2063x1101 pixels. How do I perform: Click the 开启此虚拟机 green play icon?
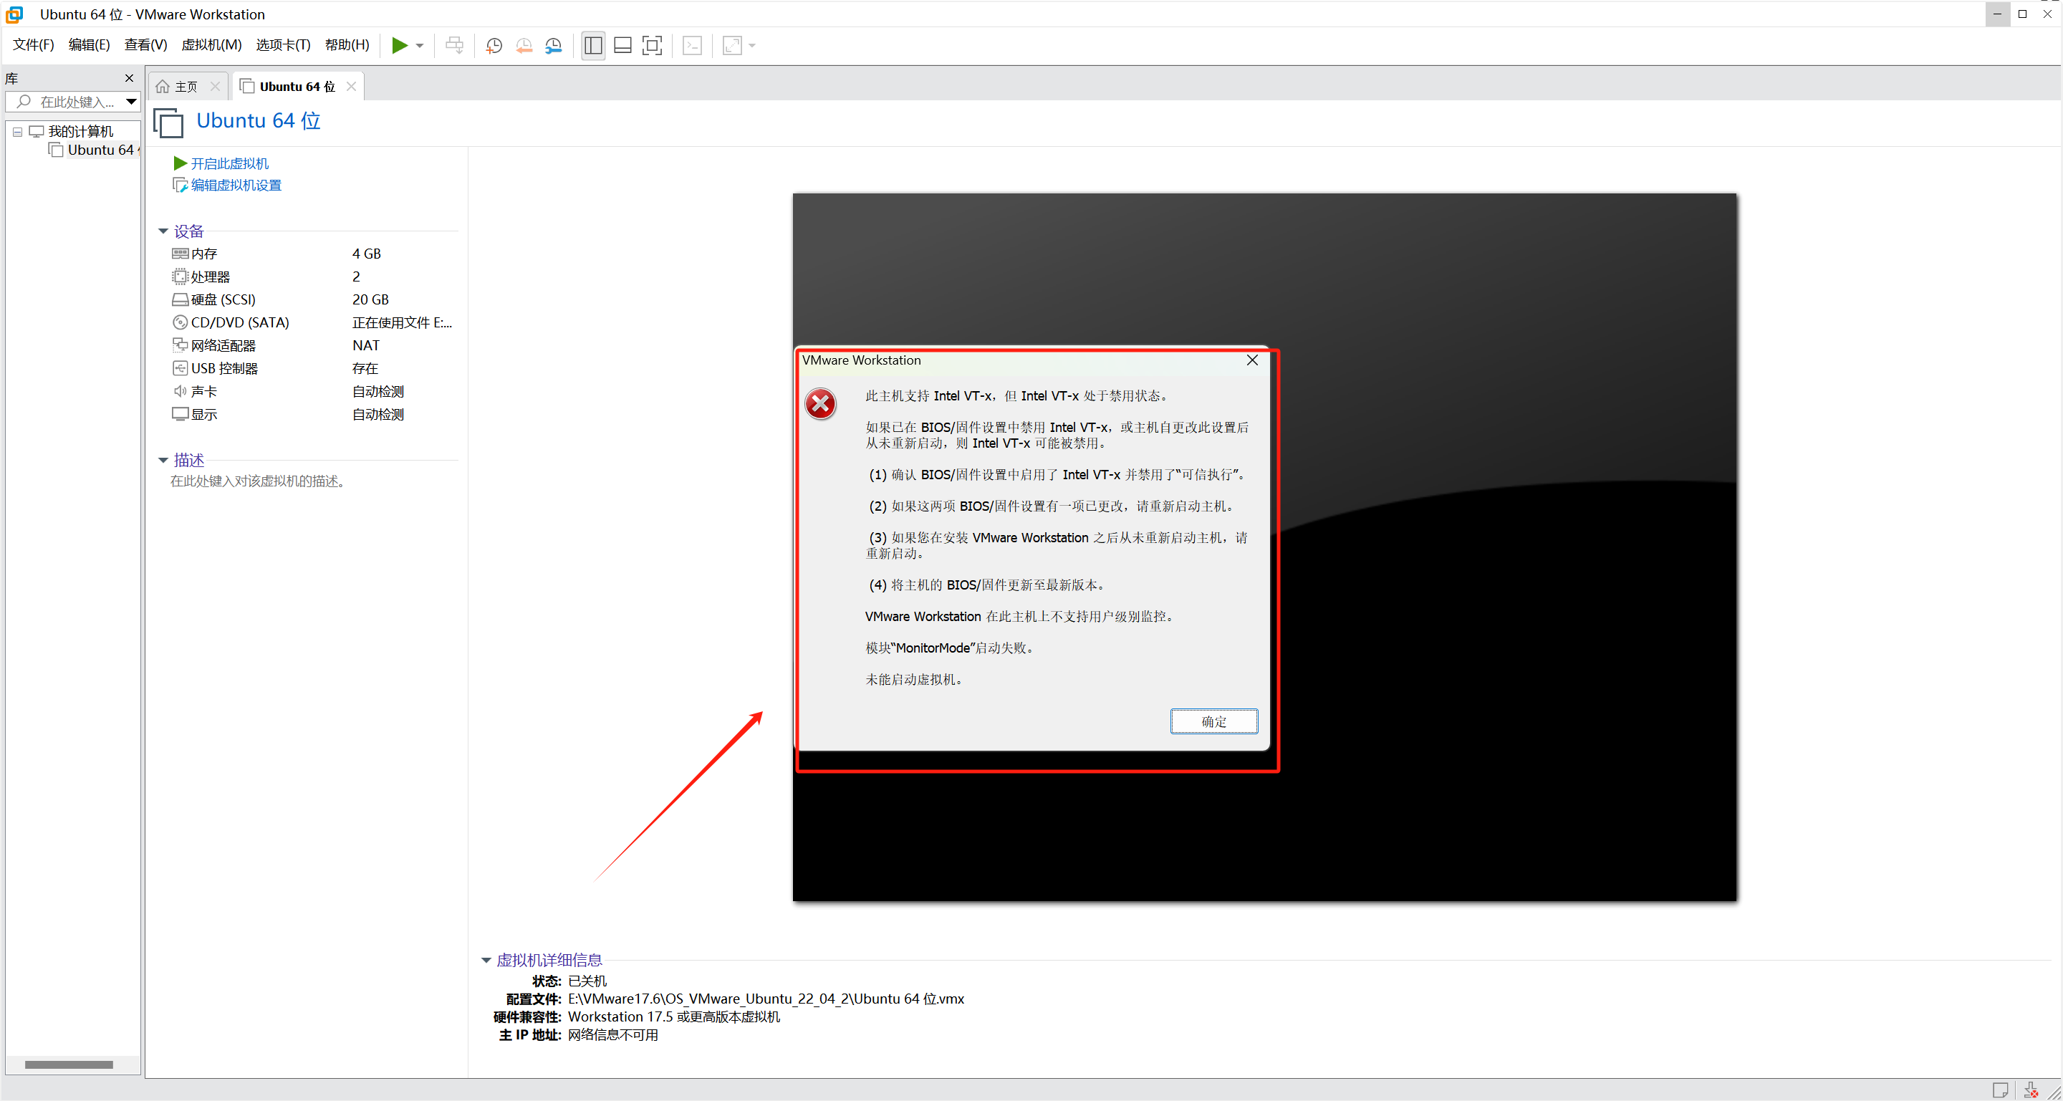coord(181,163)
